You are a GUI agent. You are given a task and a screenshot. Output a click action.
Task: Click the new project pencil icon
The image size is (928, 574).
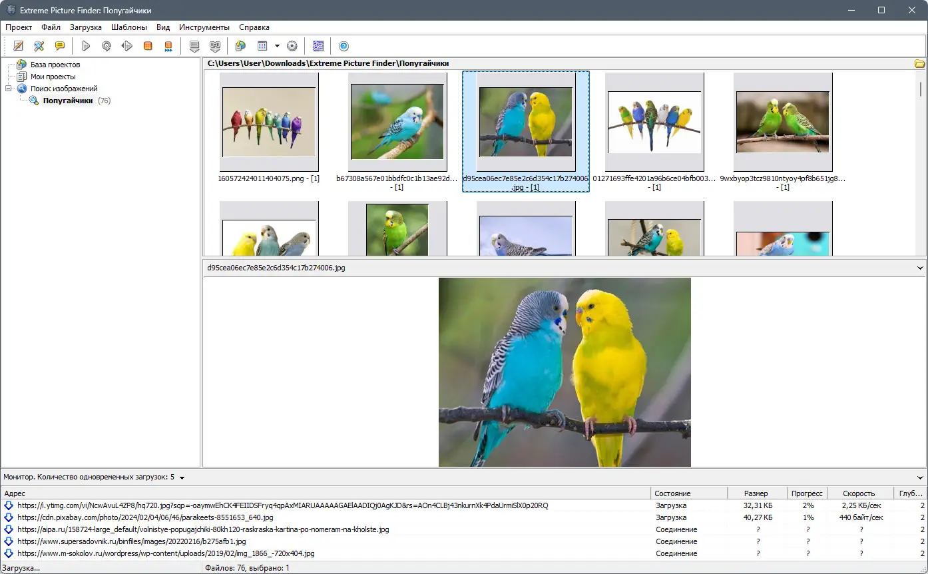(x=19, y=46)
